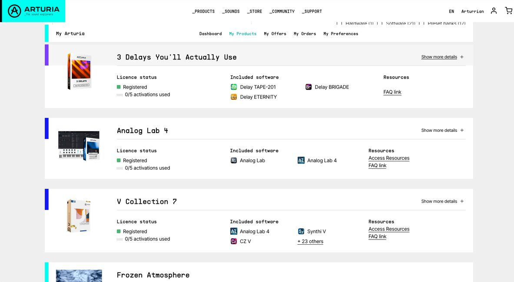Open the shopping cart

(508, 11)
